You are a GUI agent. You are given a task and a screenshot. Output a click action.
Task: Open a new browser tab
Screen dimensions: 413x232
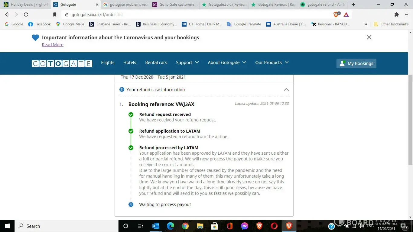coord(353,5)
